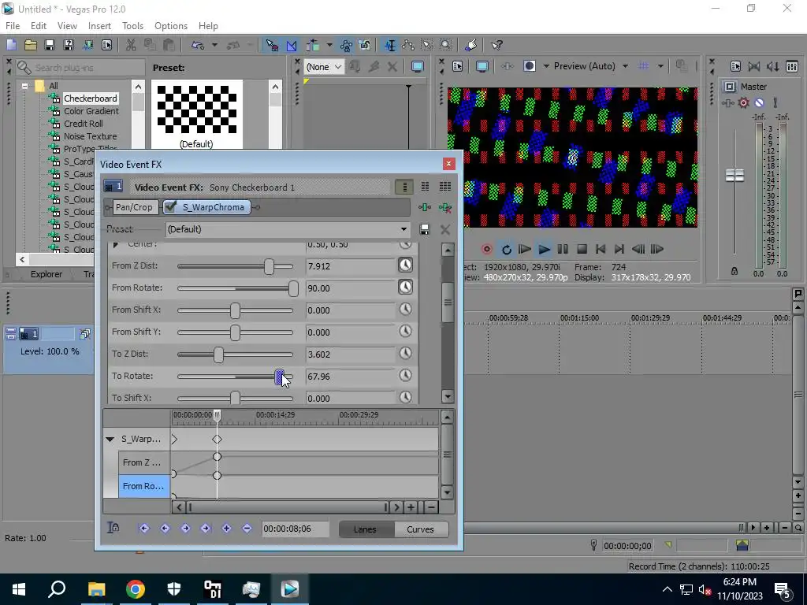Click the Render As toolbar icon

(87, 45)
